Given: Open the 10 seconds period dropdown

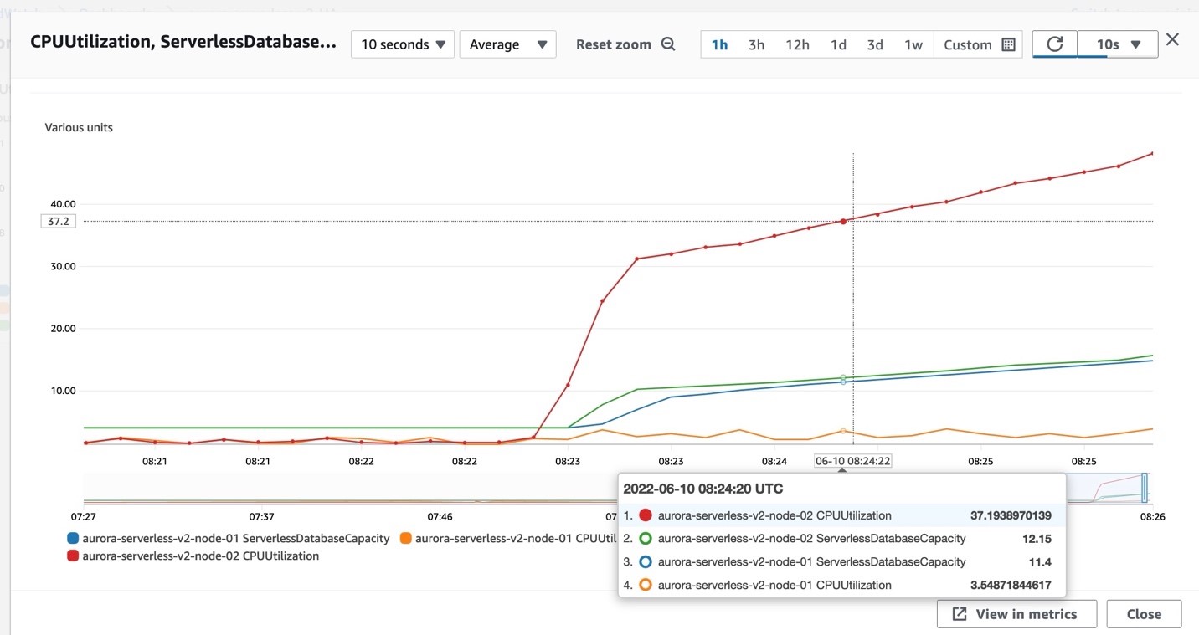Looking at the screenshot, I should [x=402, y=44].
